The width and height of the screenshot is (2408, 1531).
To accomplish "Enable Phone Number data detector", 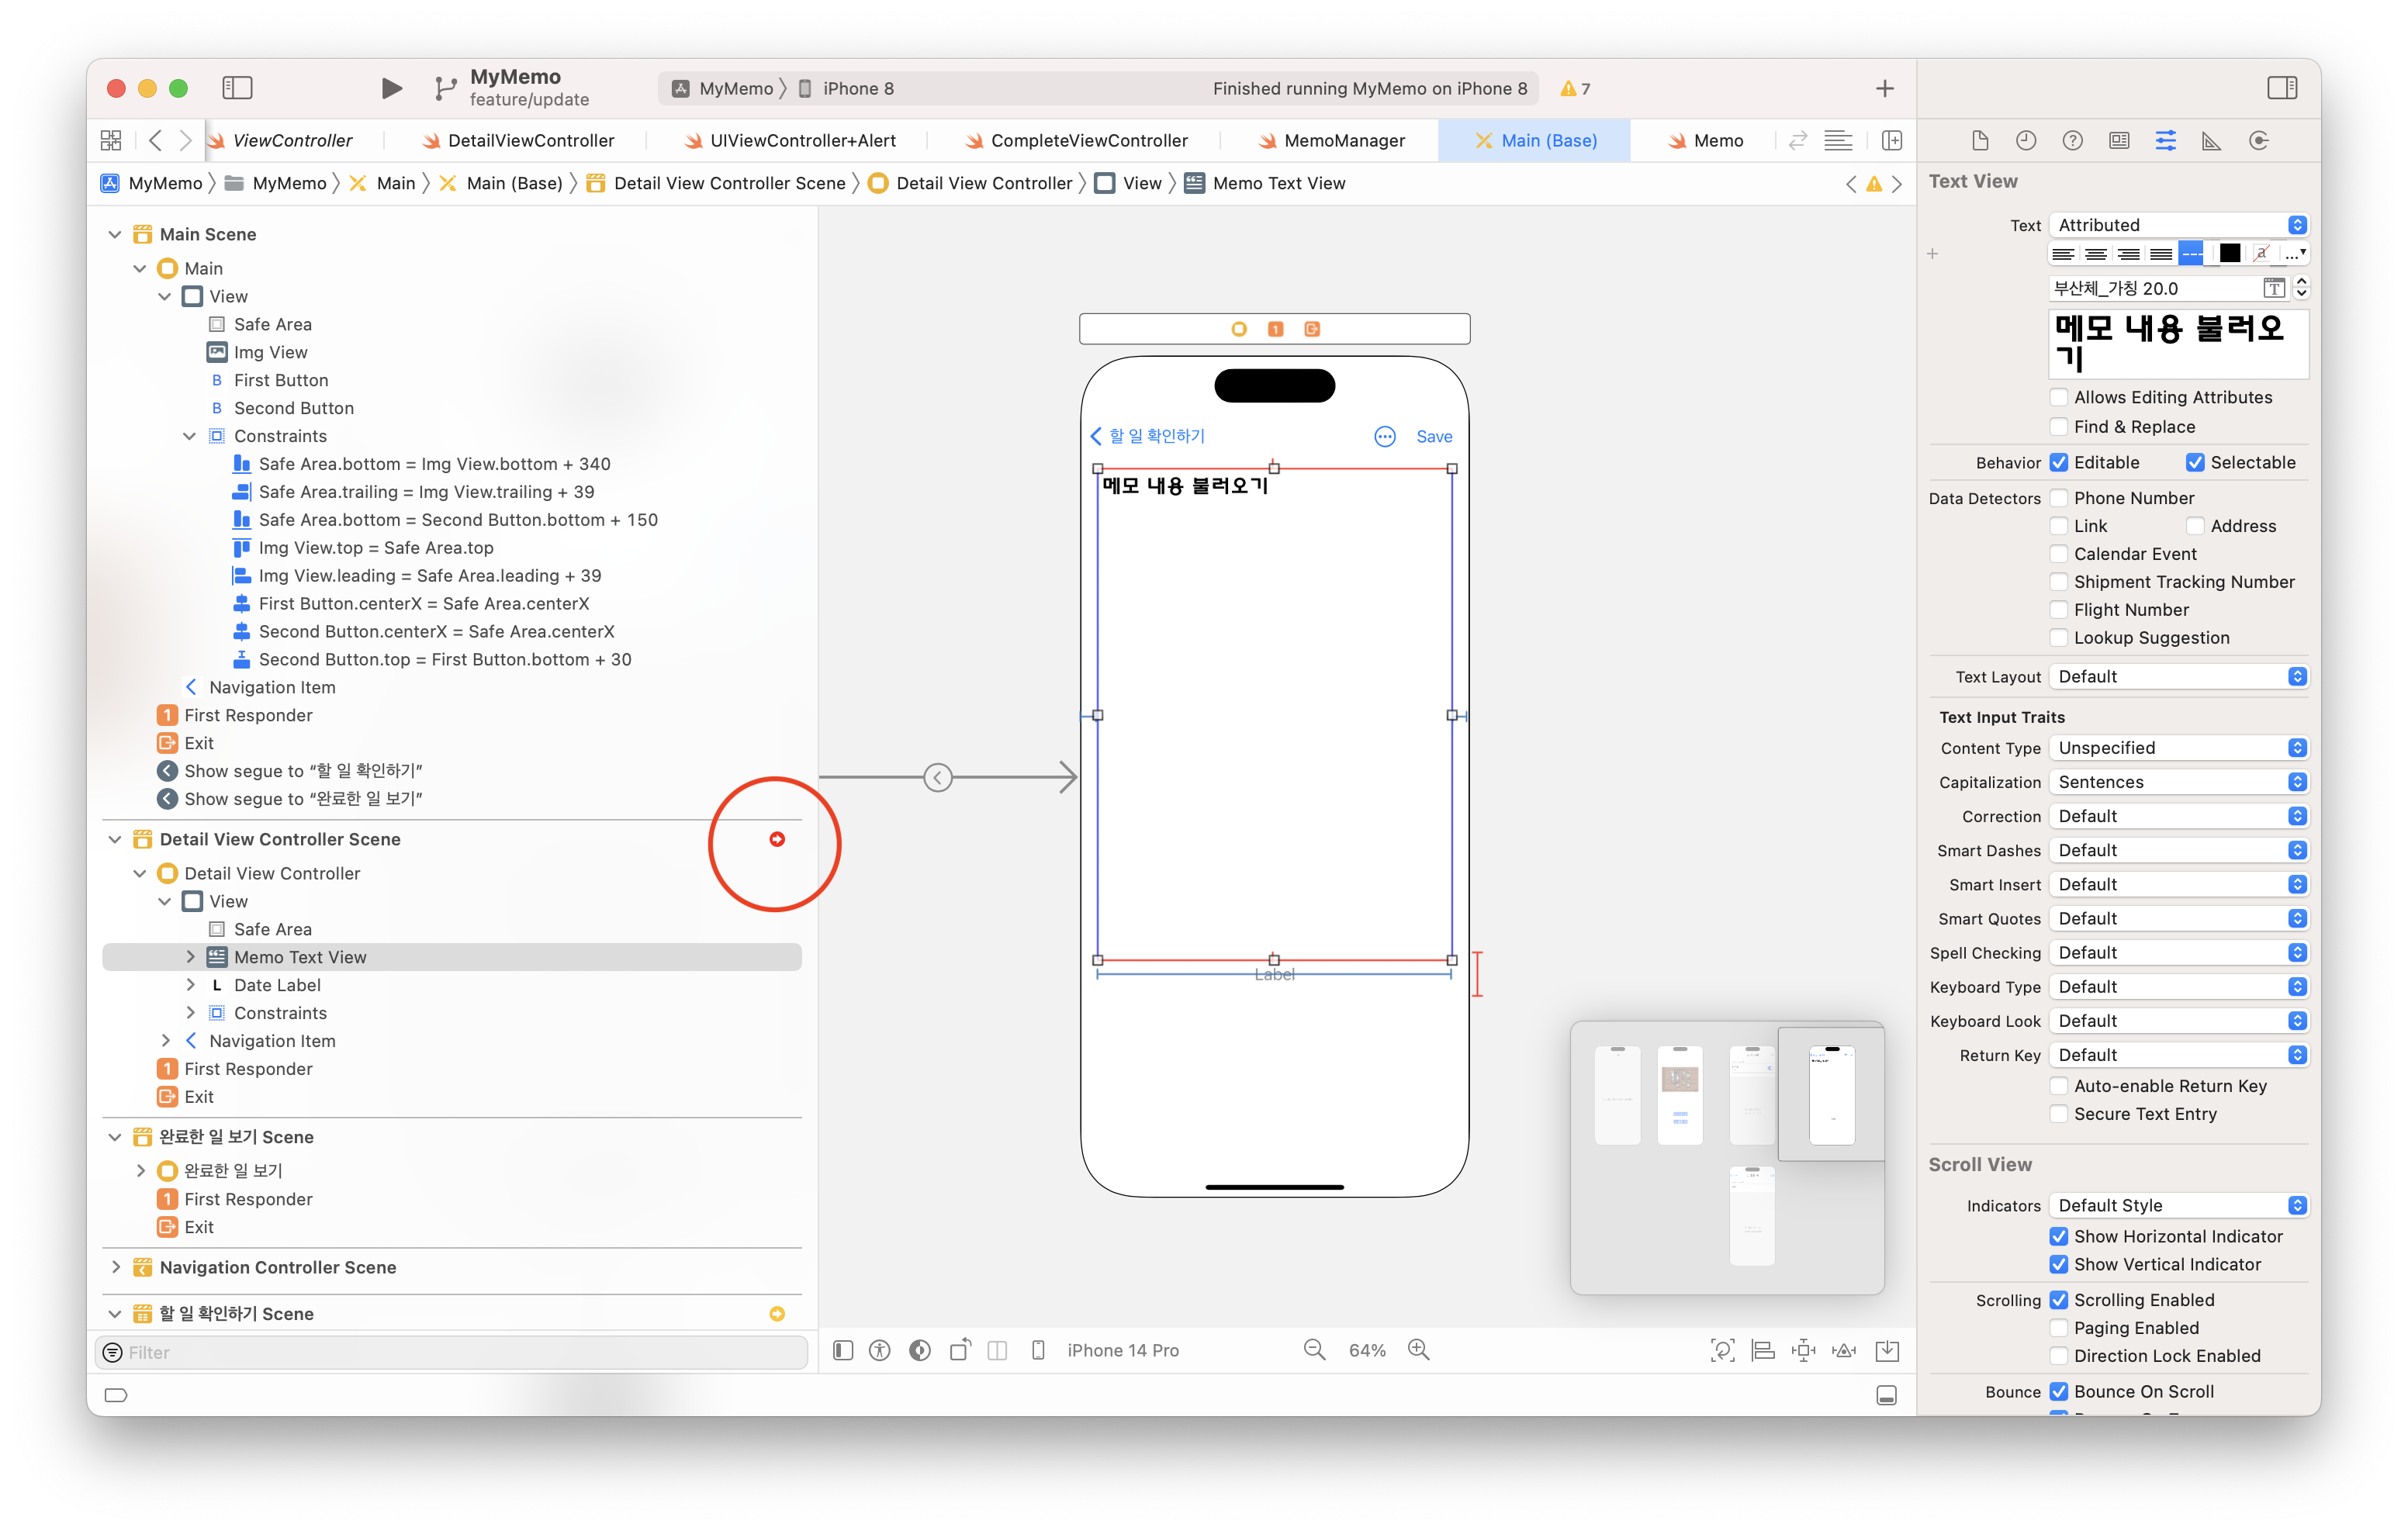I will click(x=2059, y=498).
